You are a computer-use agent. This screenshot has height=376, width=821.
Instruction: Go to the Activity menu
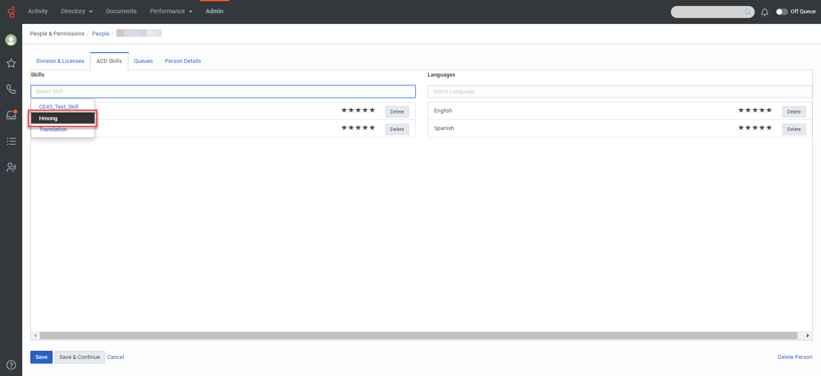coord(38,11)
